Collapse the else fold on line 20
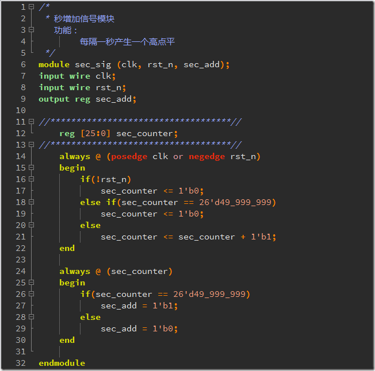Viewport: 375px width, 371px height. tap(31, 225)
